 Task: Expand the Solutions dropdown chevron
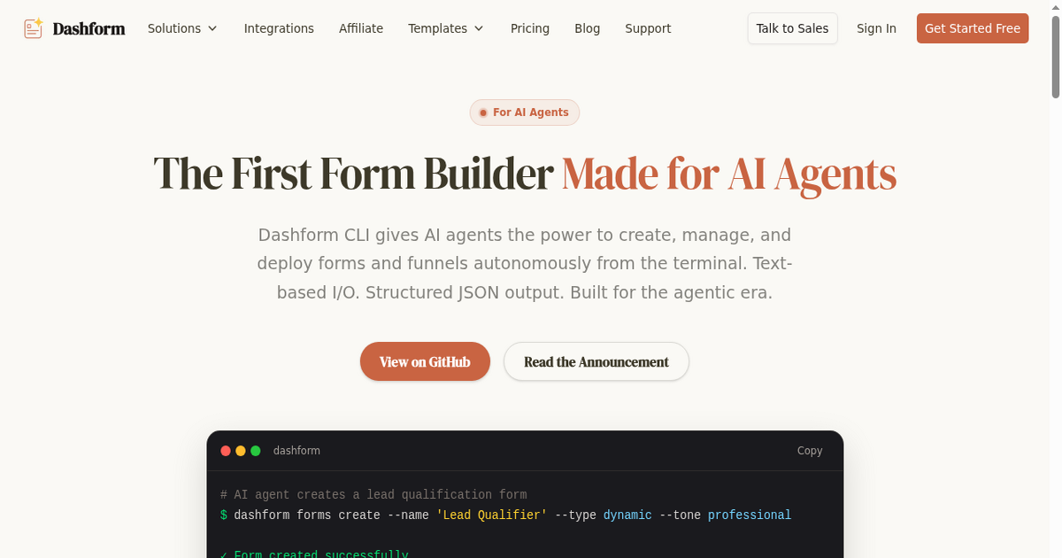212,28
